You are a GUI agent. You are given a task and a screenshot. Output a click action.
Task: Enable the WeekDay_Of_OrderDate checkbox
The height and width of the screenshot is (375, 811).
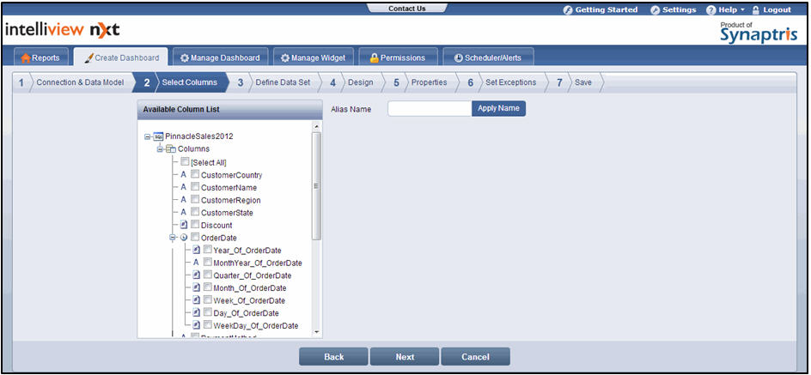tap(207, 325)
